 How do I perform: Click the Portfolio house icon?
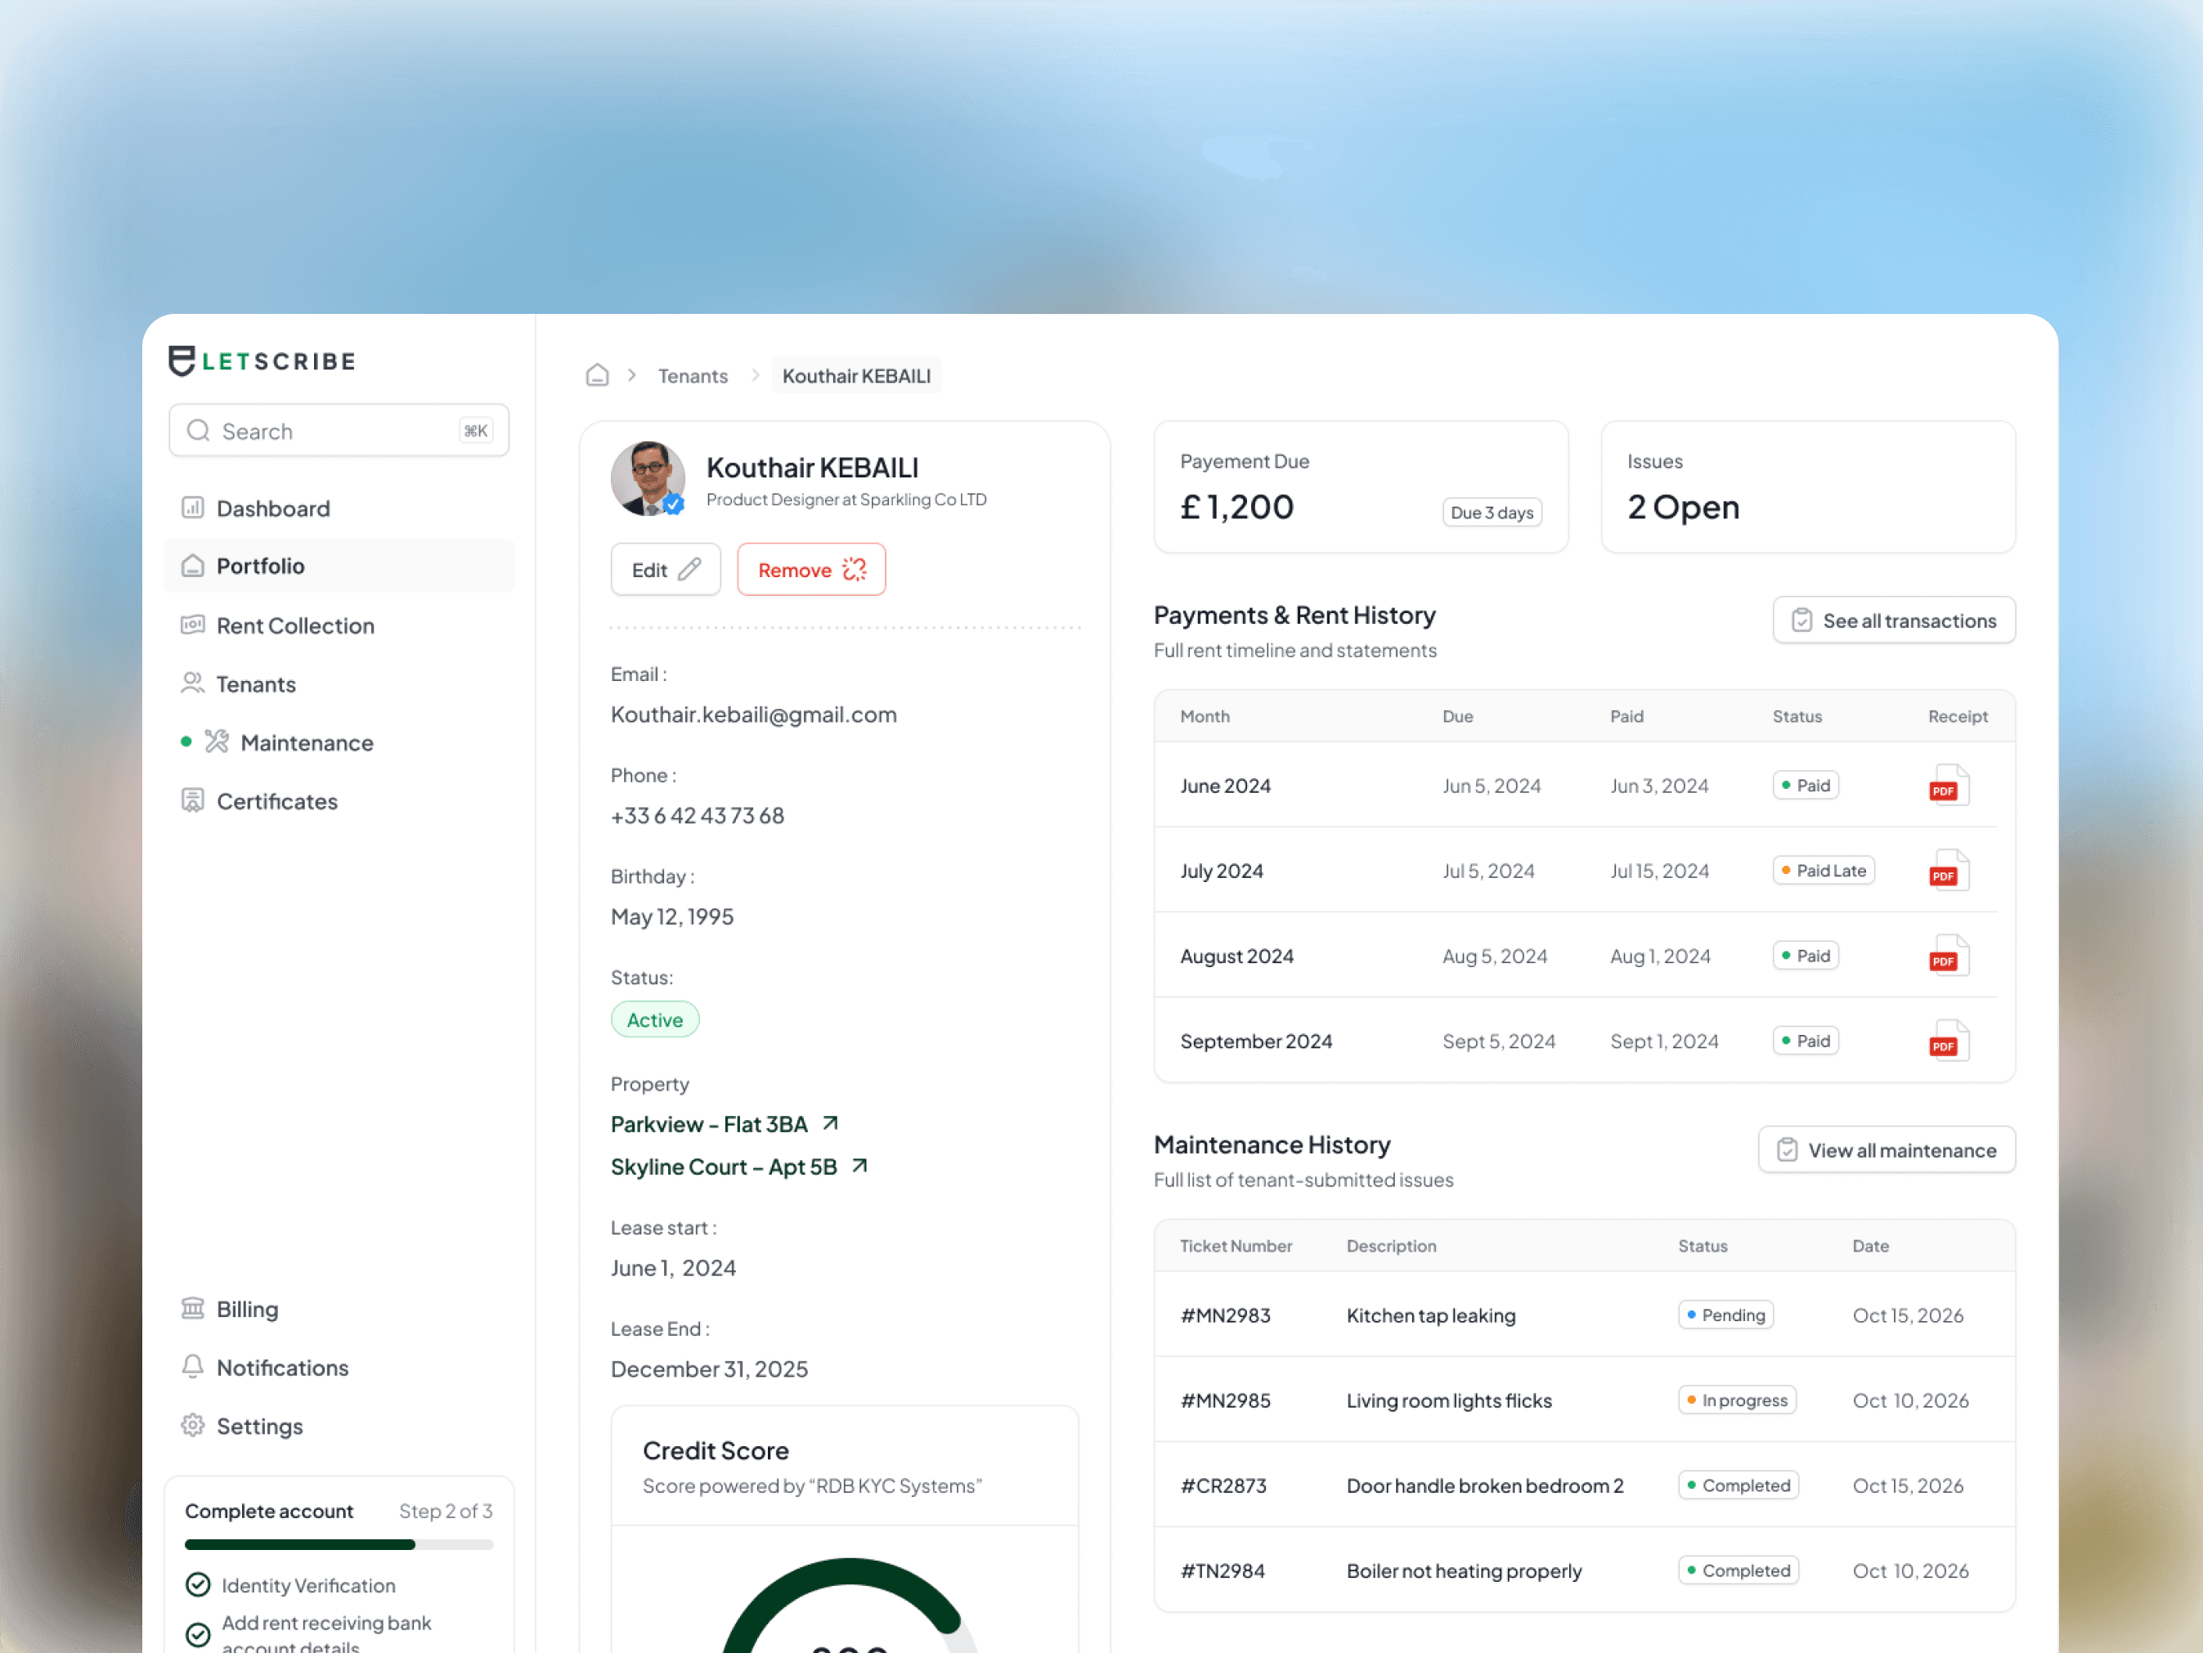click(193, 566)
